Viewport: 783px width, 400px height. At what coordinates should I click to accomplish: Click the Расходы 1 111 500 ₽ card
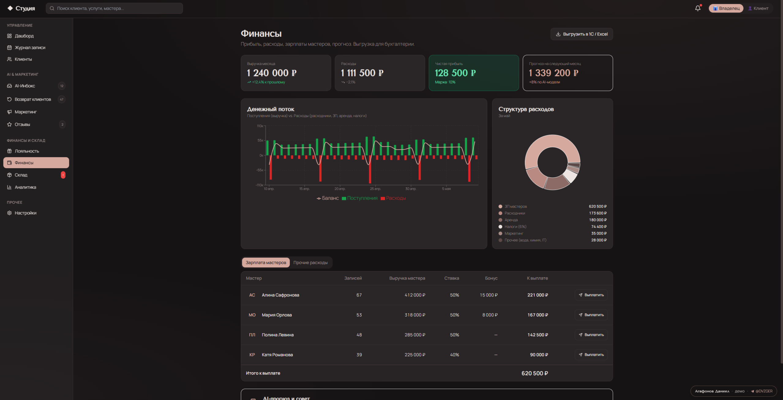380,73
